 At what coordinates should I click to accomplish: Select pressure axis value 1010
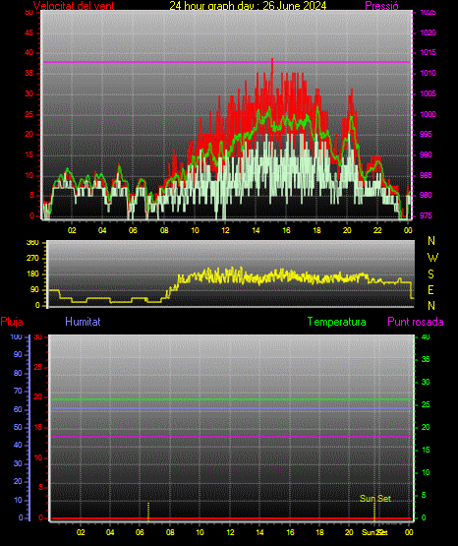click(x=428, y=73)
